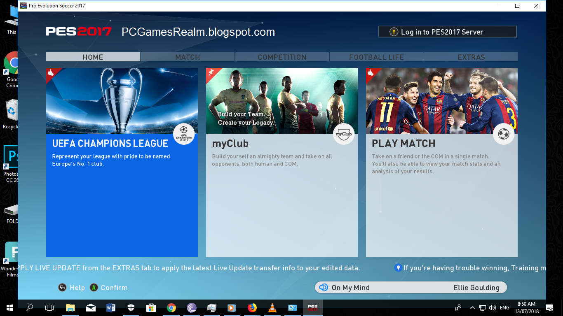Click the Help controller button icon
Image resolution: width=563 pixels, height=316 pixels.
62,288
